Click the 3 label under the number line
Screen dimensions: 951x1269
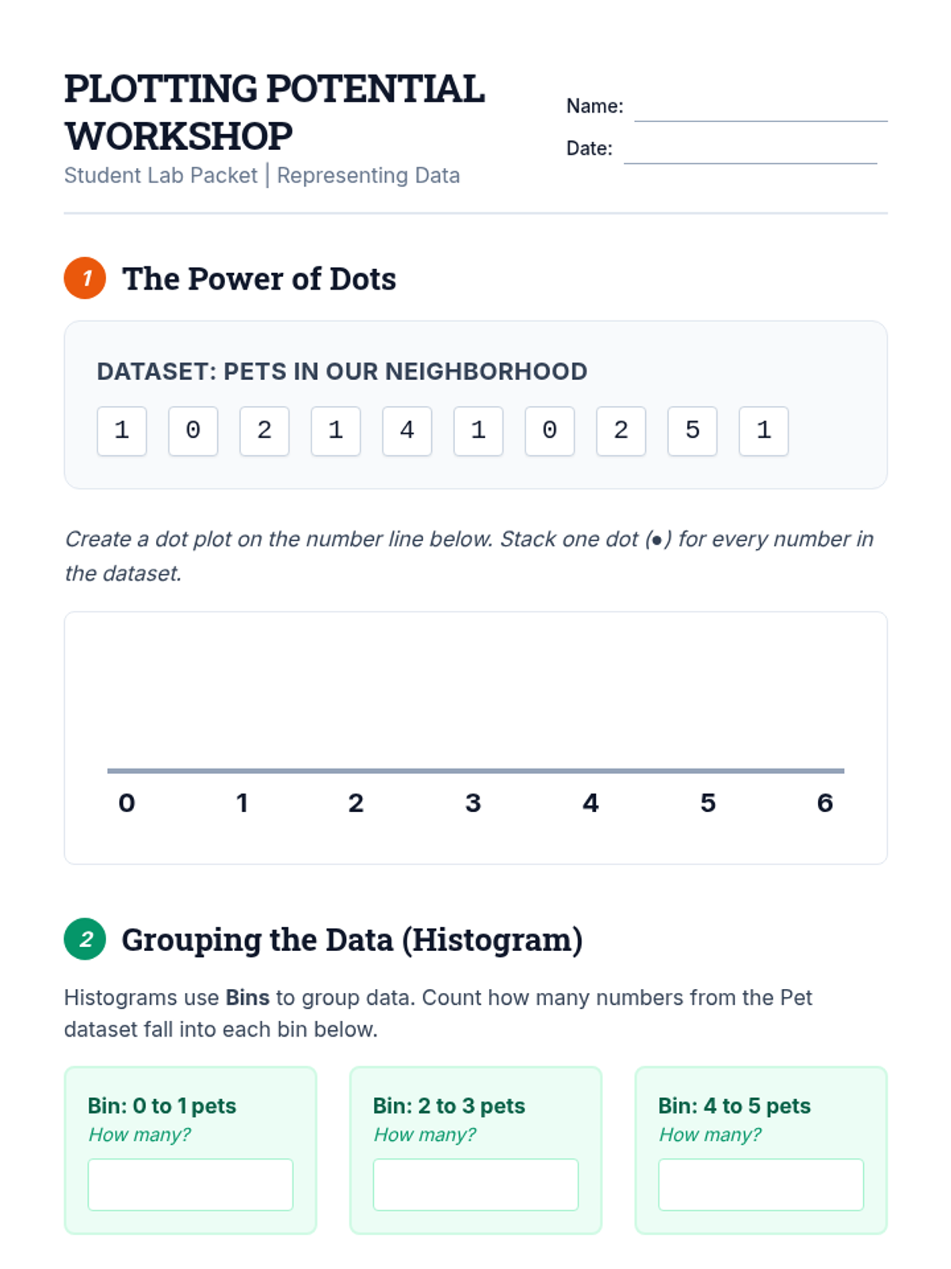point(473,803)
